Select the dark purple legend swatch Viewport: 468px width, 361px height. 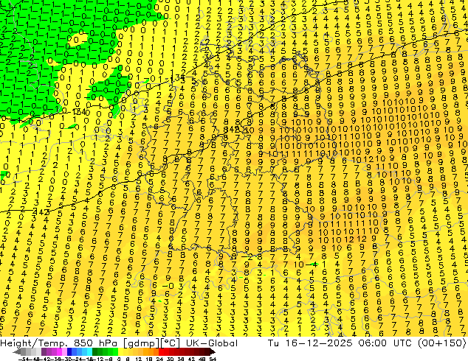click(44, 351)
